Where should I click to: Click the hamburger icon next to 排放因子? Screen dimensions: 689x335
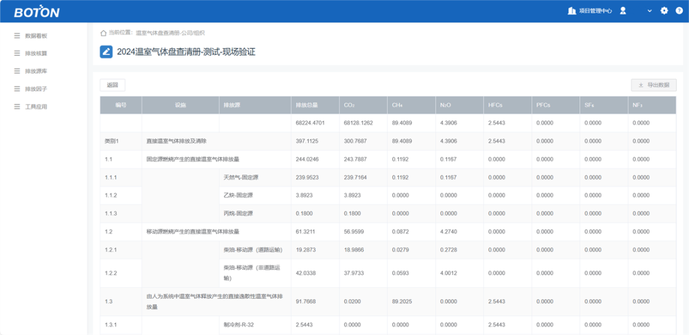(x=17, y=89)
